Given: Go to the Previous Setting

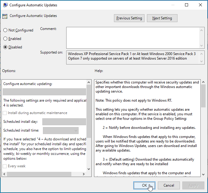Looking at the screenshot, I should point(129,18).
